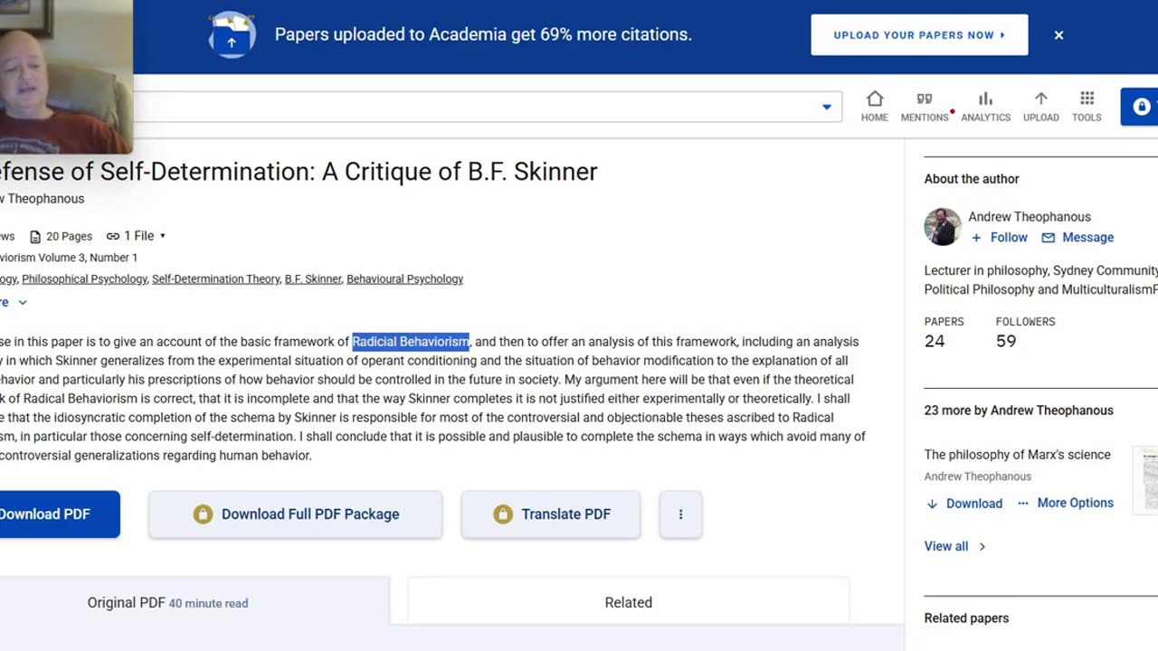Open the Behavioural Psychology topic link
1158x651 pixels.
(x=404, y=279)
